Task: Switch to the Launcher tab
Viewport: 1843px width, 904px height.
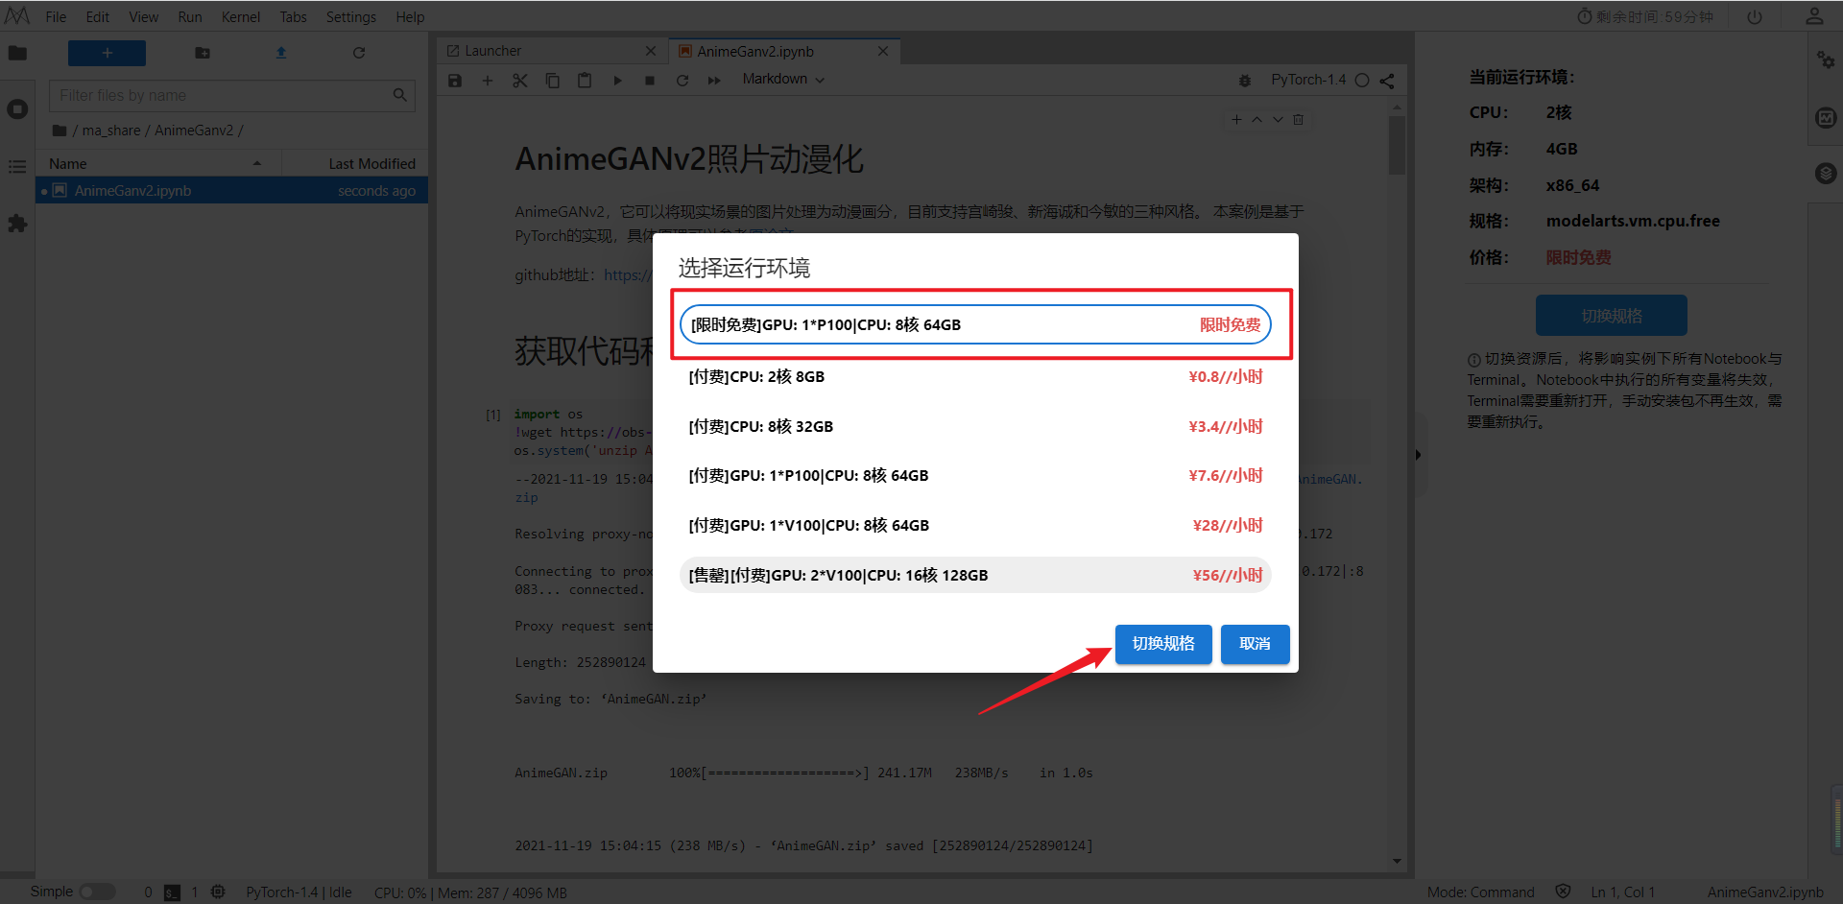Action: point(552,51)
